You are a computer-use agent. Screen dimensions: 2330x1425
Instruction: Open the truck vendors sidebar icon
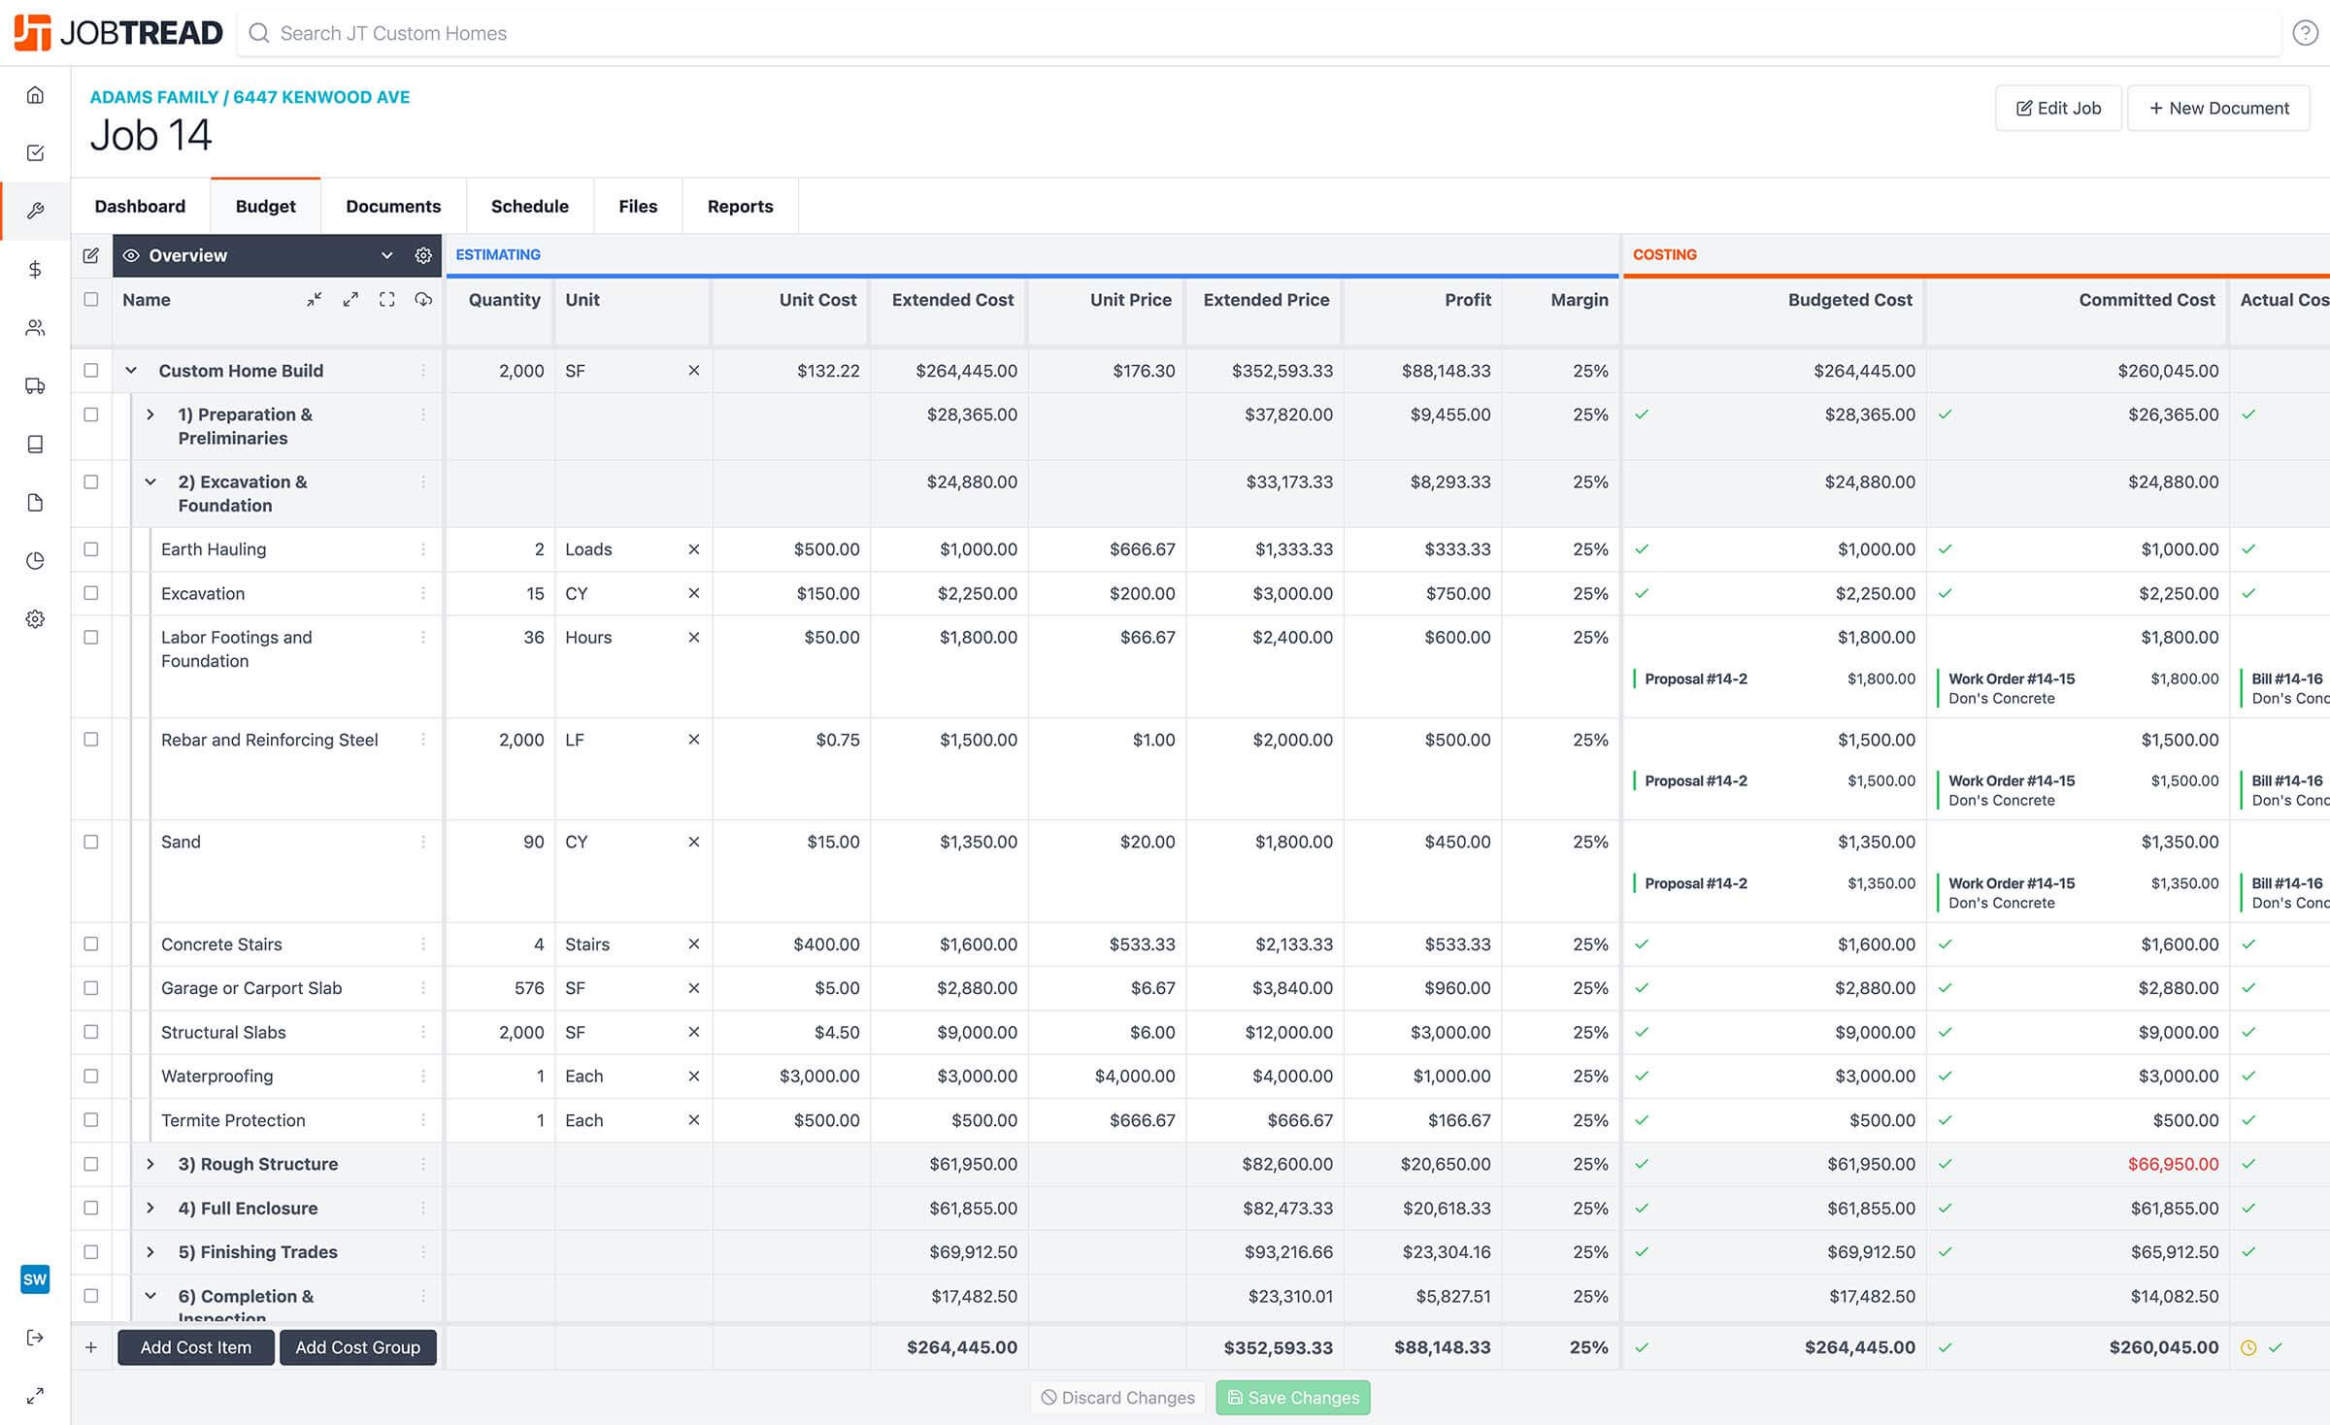tap(35, 385)
